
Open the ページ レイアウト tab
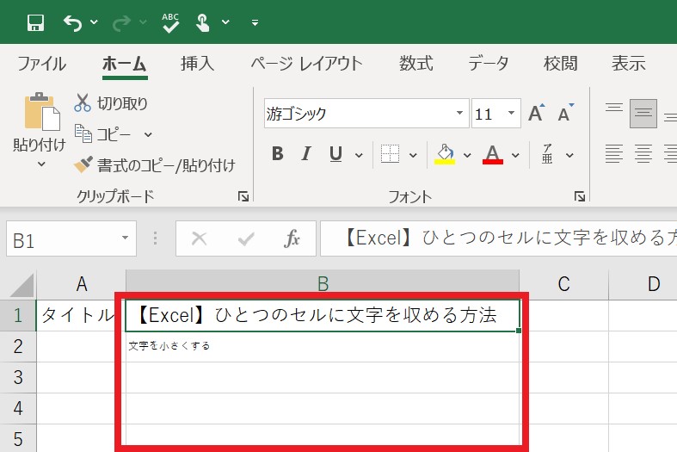click(306, 64)
